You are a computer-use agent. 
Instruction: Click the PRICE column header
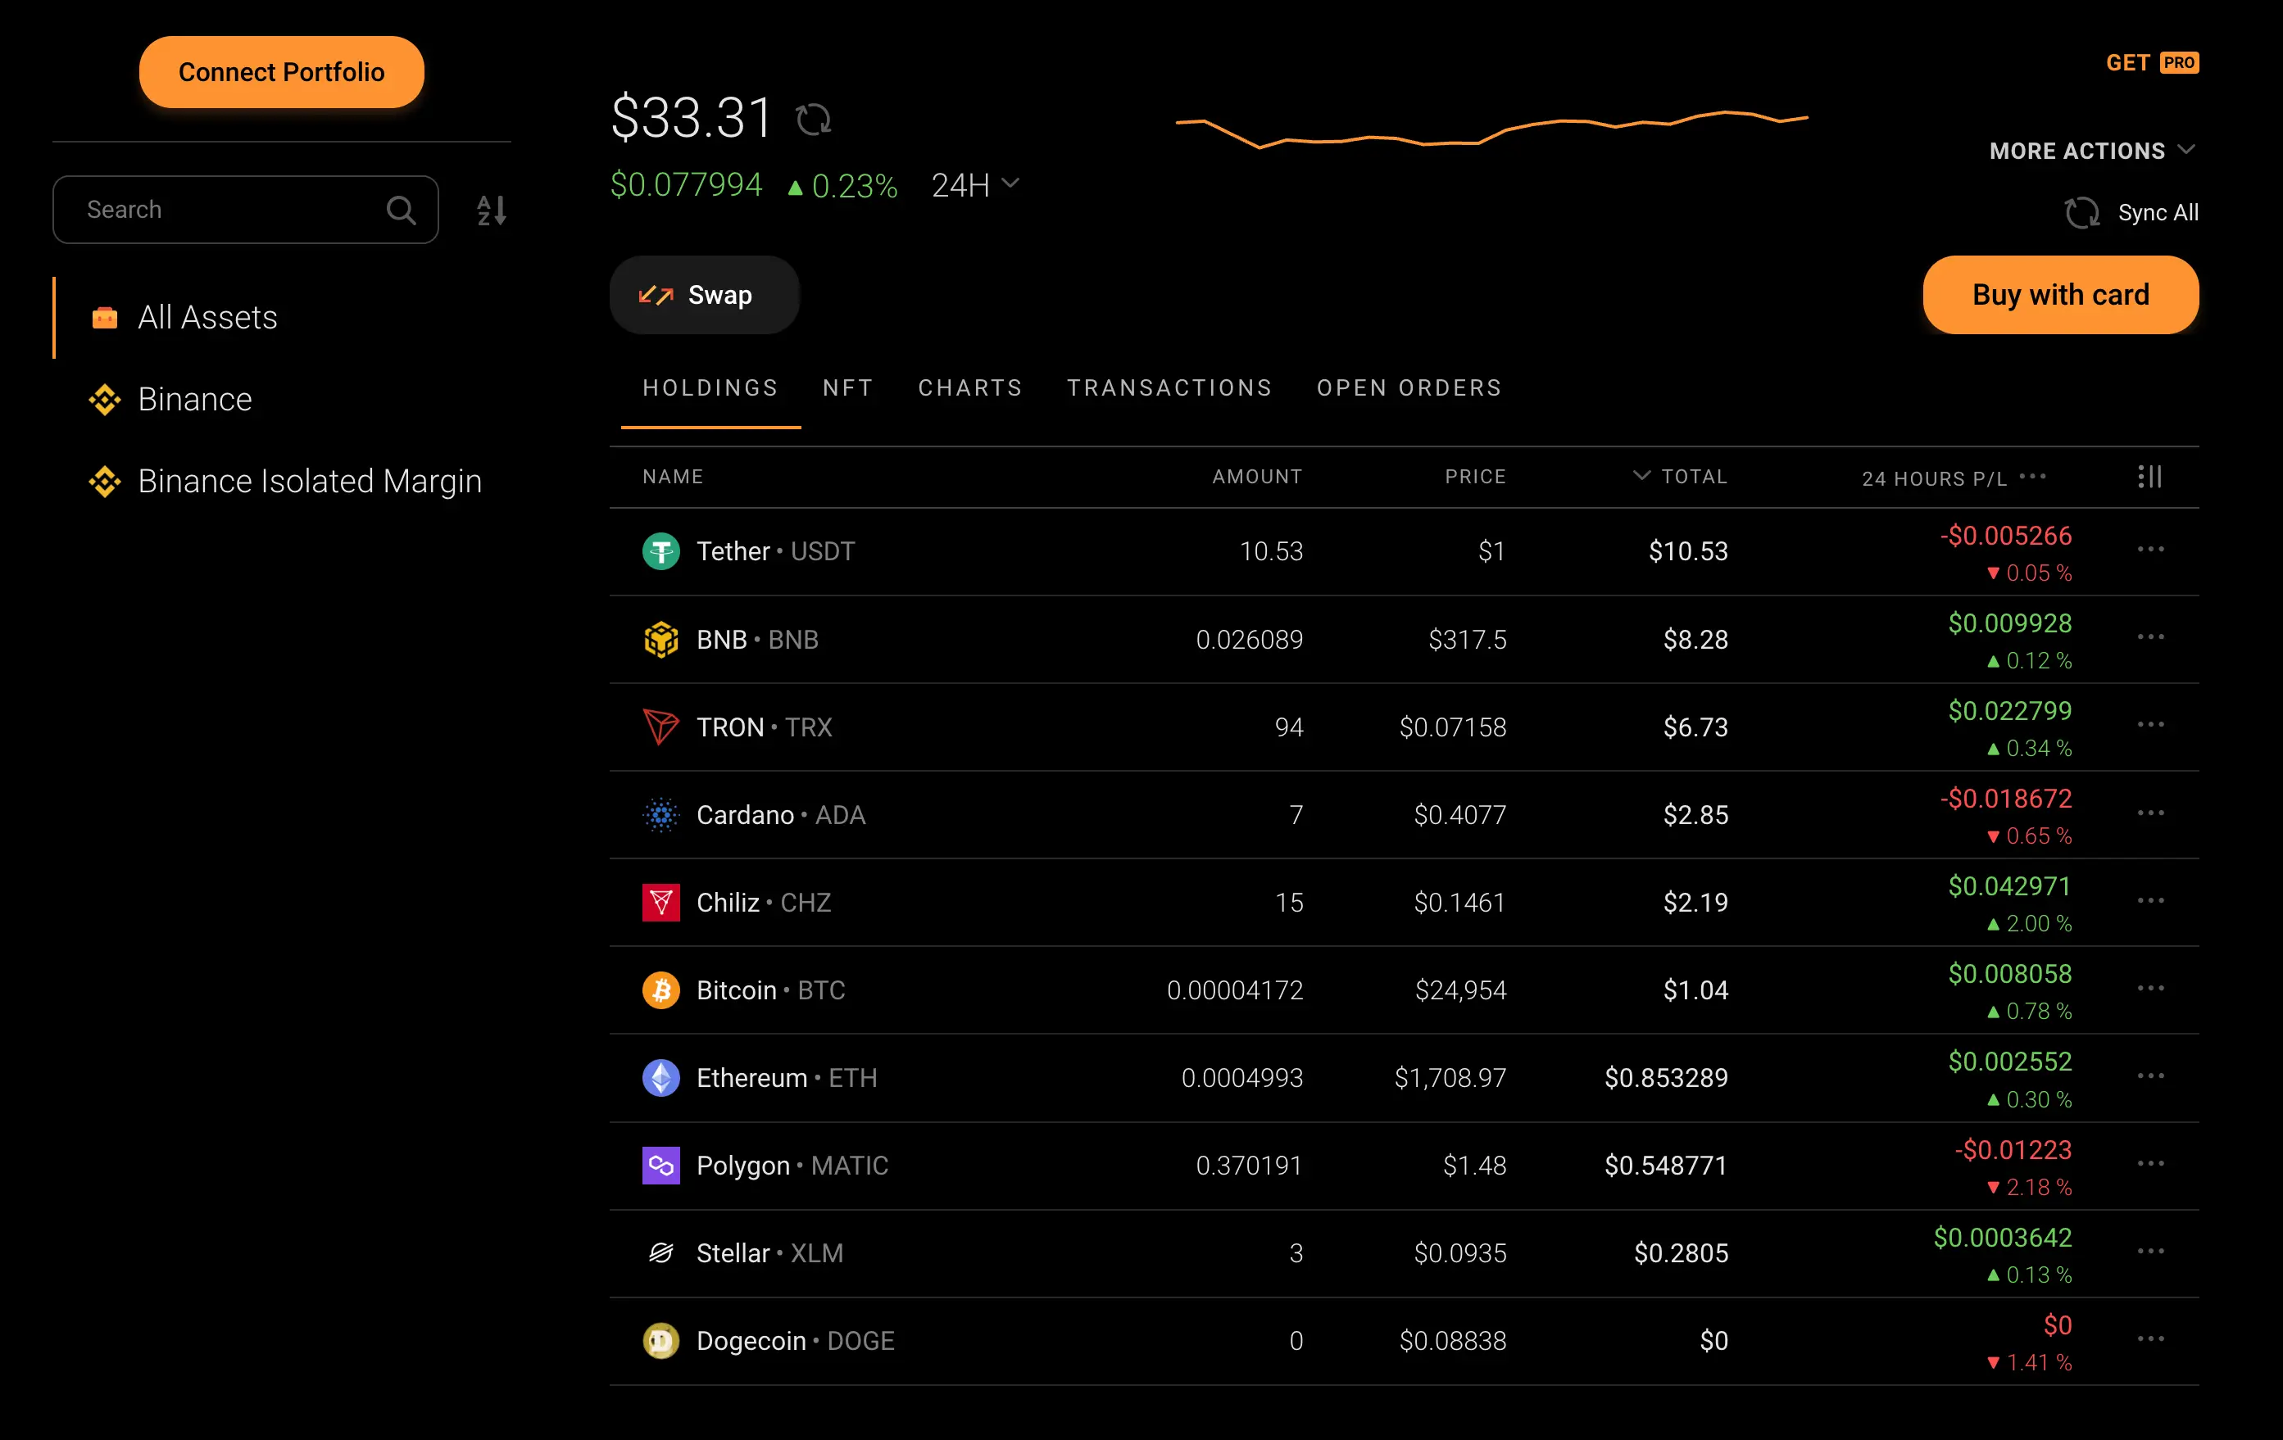pyautogui.click(x=1475, y=476)
